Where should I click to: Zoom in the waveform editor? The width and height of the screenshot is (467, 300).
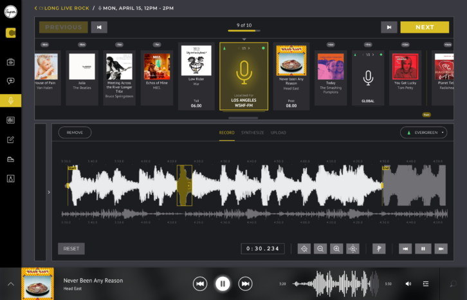(x=336, y=248)
